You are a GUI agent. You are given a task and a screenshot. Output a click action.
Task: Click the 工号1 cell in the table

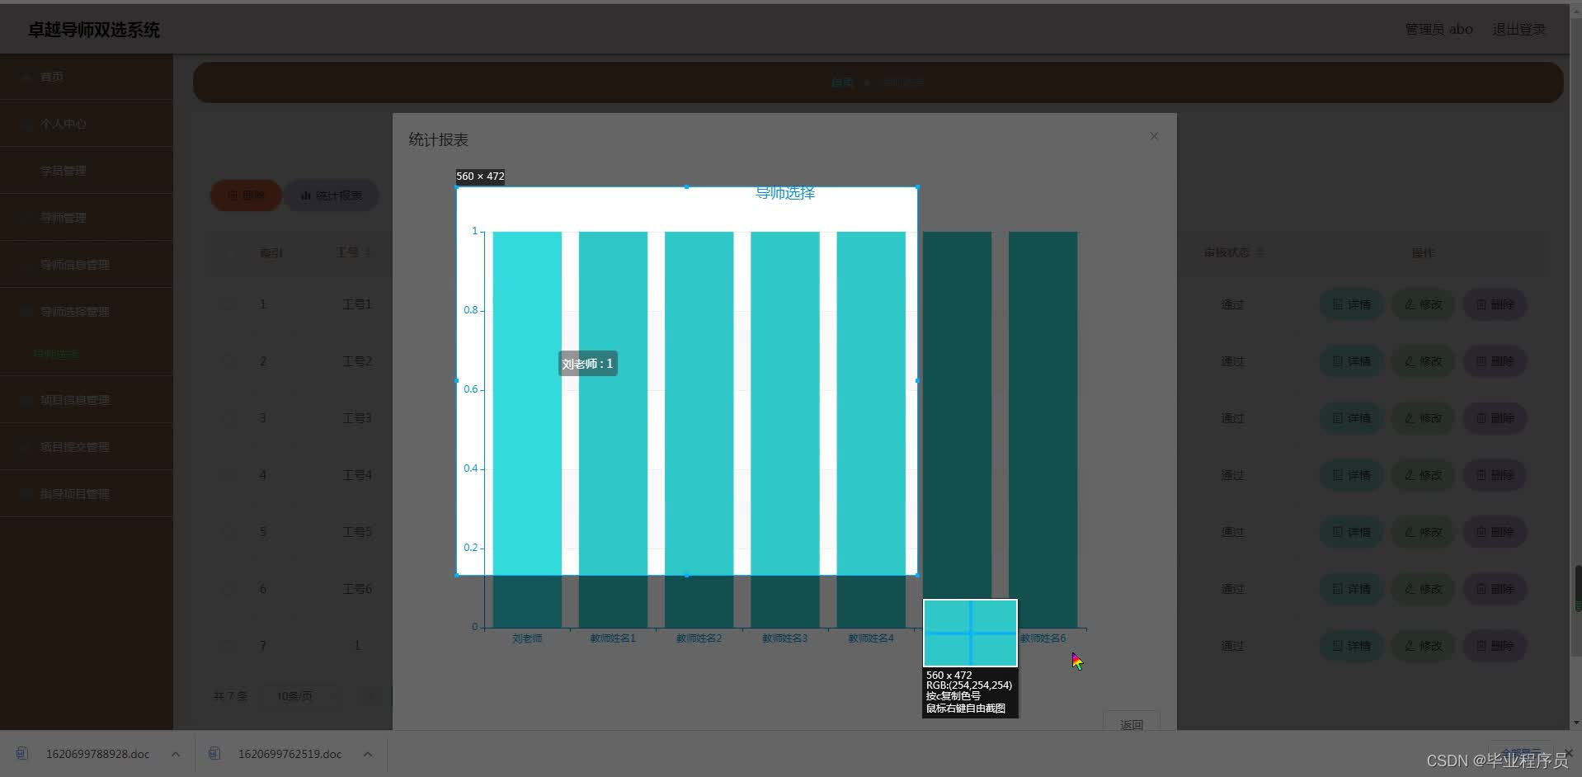pyautogui.click(x=357, y=304)
